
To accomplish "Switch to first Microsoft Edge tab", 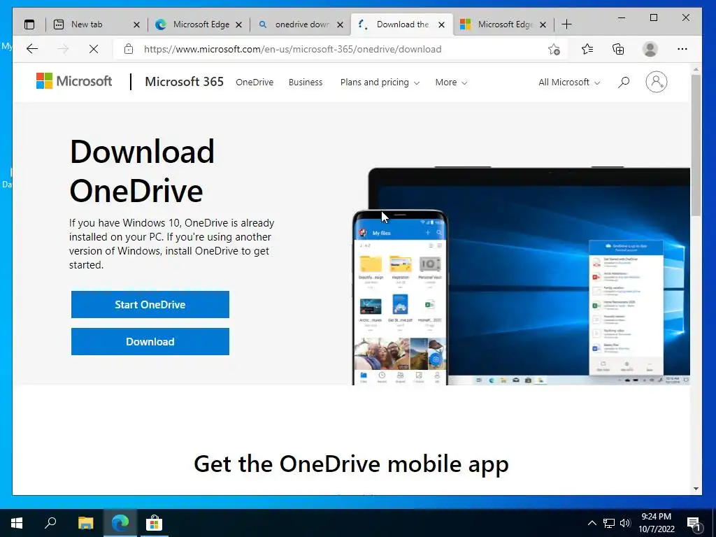I will (199, 24).
